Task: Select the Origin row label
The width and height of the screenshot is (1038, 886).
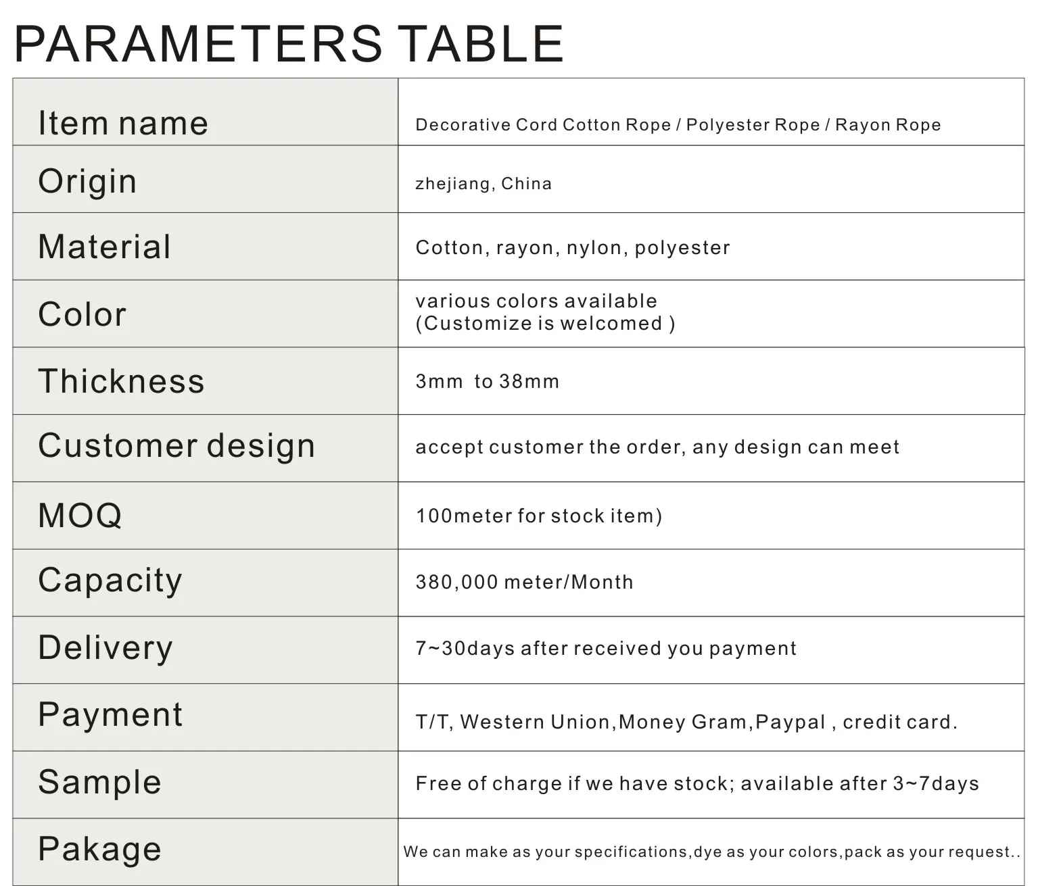Action: (x=87, y=181)
